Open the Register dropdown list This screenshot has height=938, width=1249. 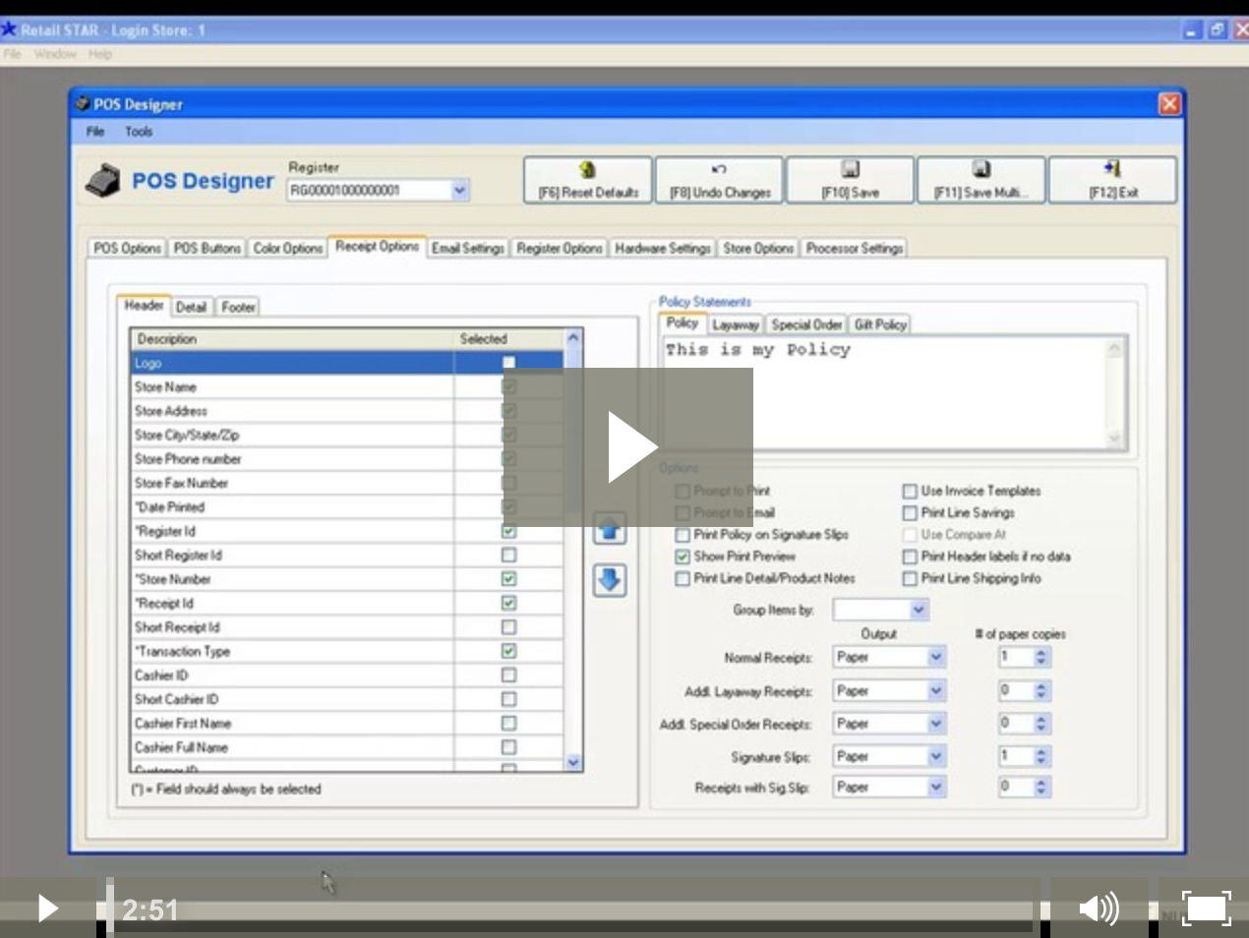(459, 190)
